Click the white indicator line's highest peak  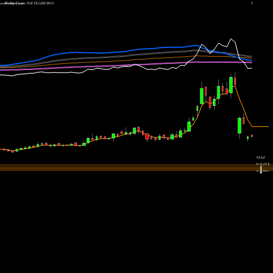coord(231,39)
